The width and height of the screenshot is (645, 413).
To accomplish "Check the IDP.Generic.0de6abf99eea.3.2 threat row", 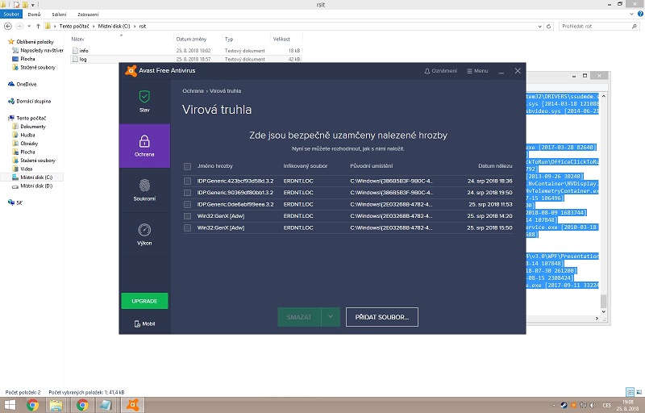I will pos(188,204).
